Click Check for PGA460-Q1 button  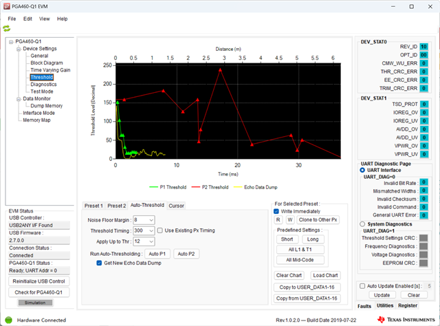pyautogui.click(x=39, y=292)
